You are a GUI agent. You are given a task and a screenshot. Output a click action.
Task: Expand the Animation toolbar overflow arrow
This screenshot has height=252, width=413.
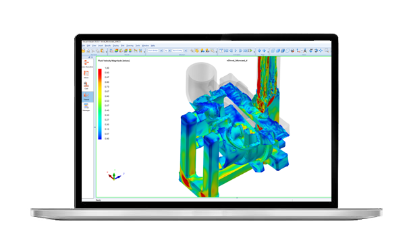[x=254, y=52]
